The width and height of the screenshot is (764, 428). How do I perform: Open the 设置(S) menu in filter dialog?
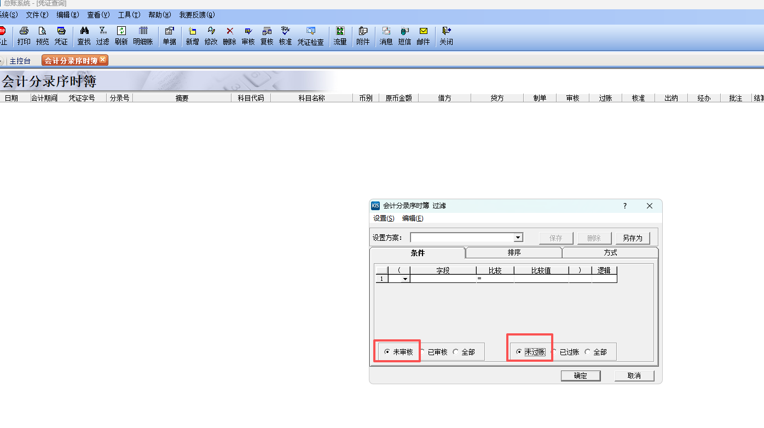(x=383, y=218)
